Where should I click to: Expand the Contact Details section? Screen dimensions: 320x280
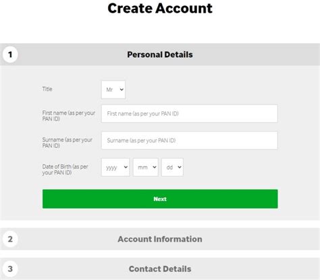(x=160, y=269)
